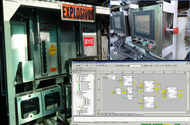Click the Help question-mark toolbar icon

click(174, 65)
